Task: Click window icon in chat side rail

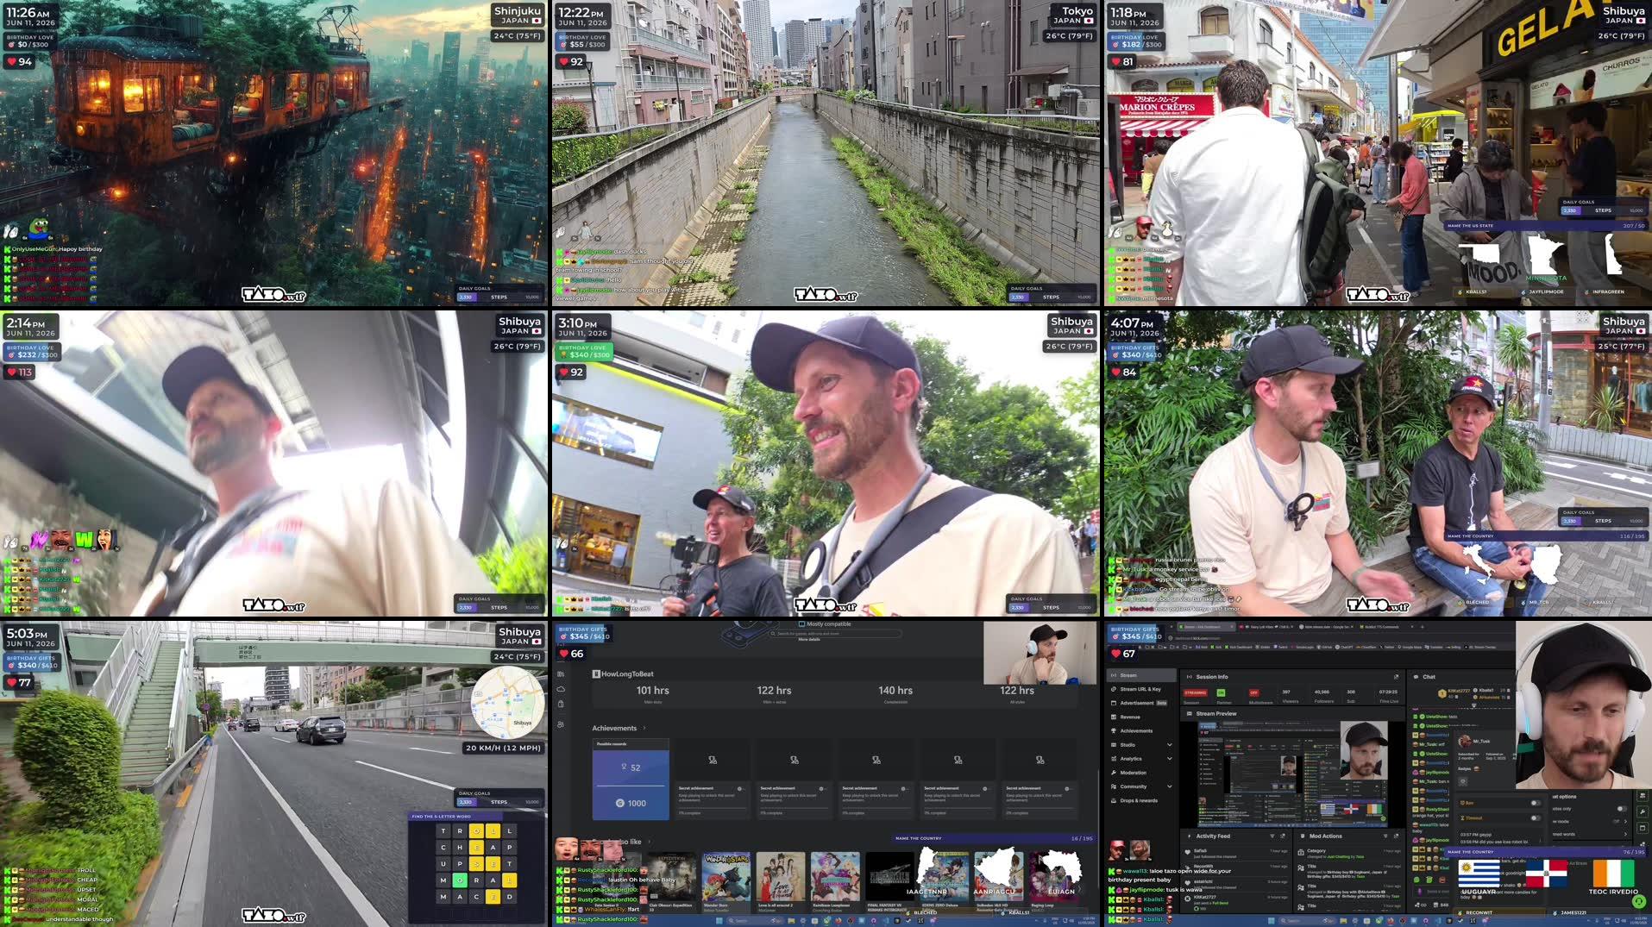Action: pos(1643,828)
